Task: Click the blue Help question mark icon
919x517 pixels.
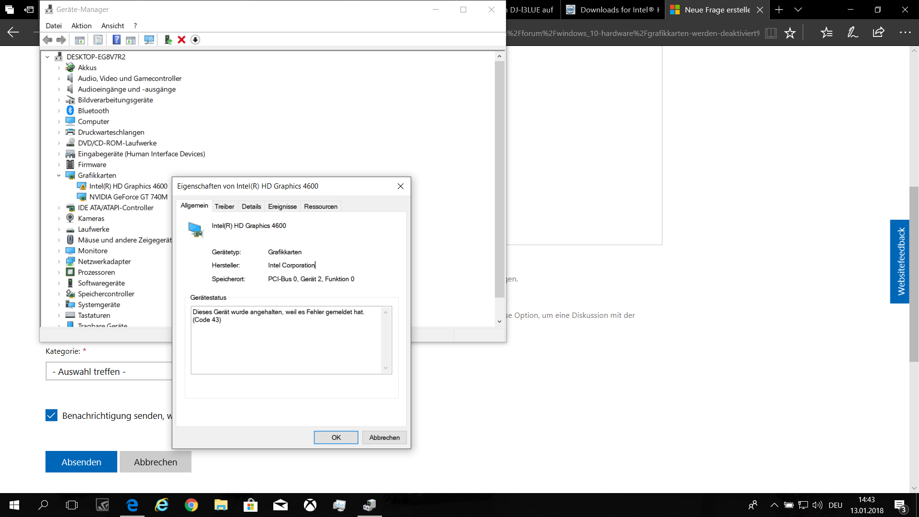Action: 116,40
